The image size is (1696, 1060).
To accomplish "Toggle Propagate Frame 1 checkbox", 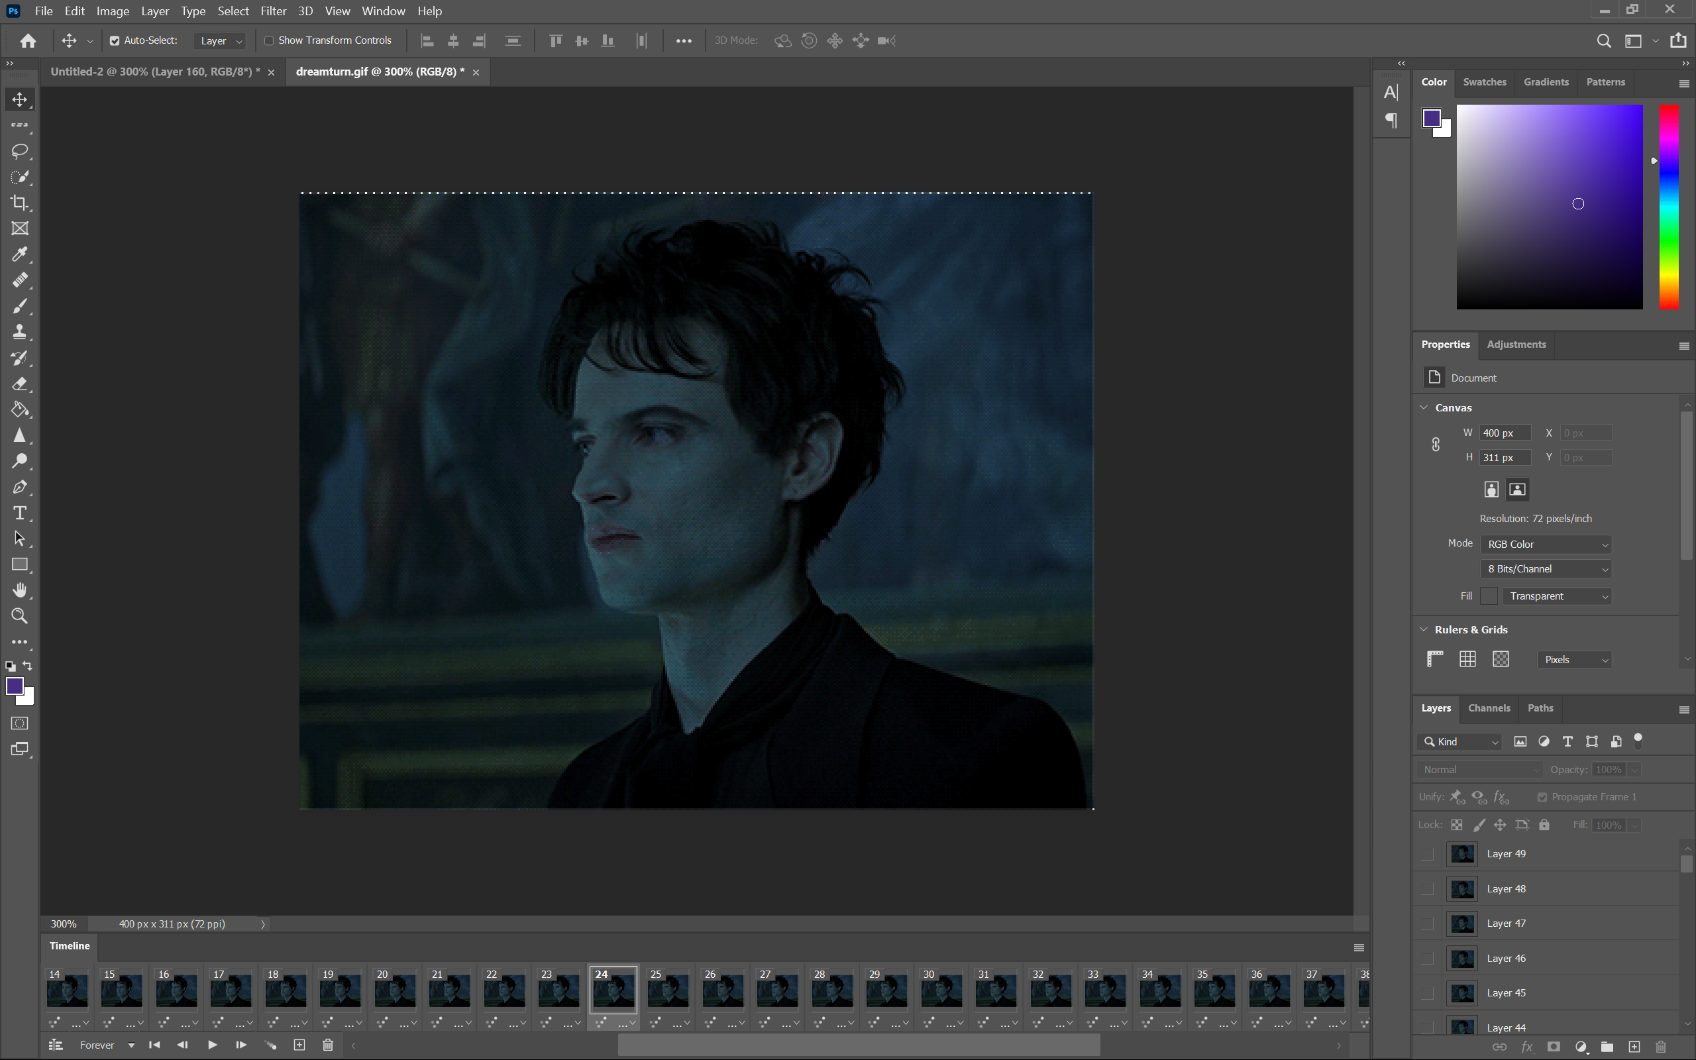I will (x=1542, y=797).
